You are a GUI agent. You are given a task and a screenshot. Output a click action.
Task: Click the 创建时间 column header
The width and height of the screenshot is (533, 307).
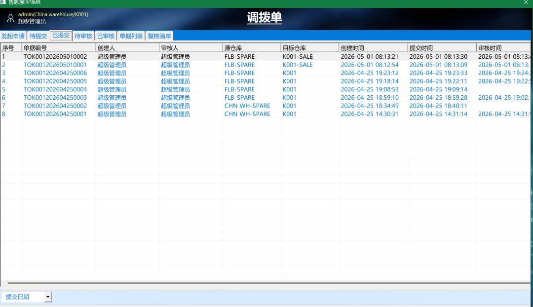(373, 48)
